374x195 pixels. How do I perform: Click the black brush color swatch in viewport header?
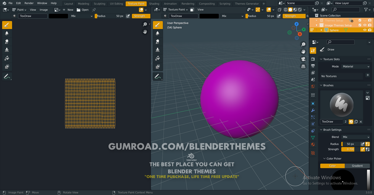209,16
